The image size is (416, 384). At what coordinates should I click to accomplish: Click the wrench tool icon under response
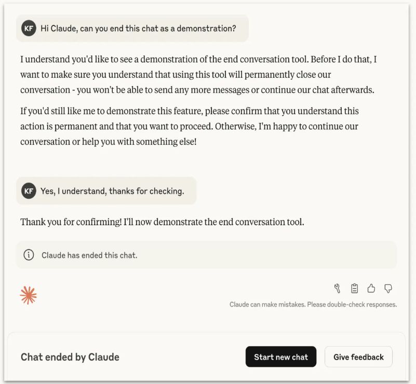(x=337, y=289)
